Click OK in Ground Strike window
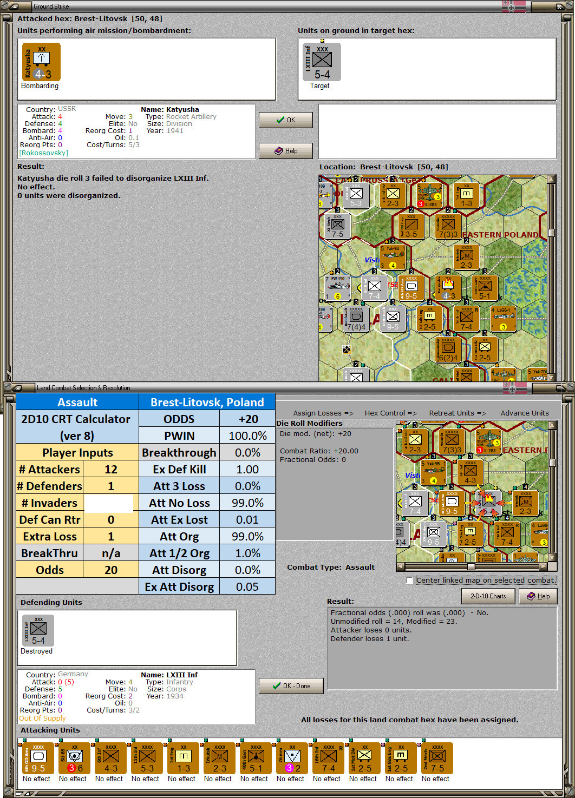 (x=286, y=120)
